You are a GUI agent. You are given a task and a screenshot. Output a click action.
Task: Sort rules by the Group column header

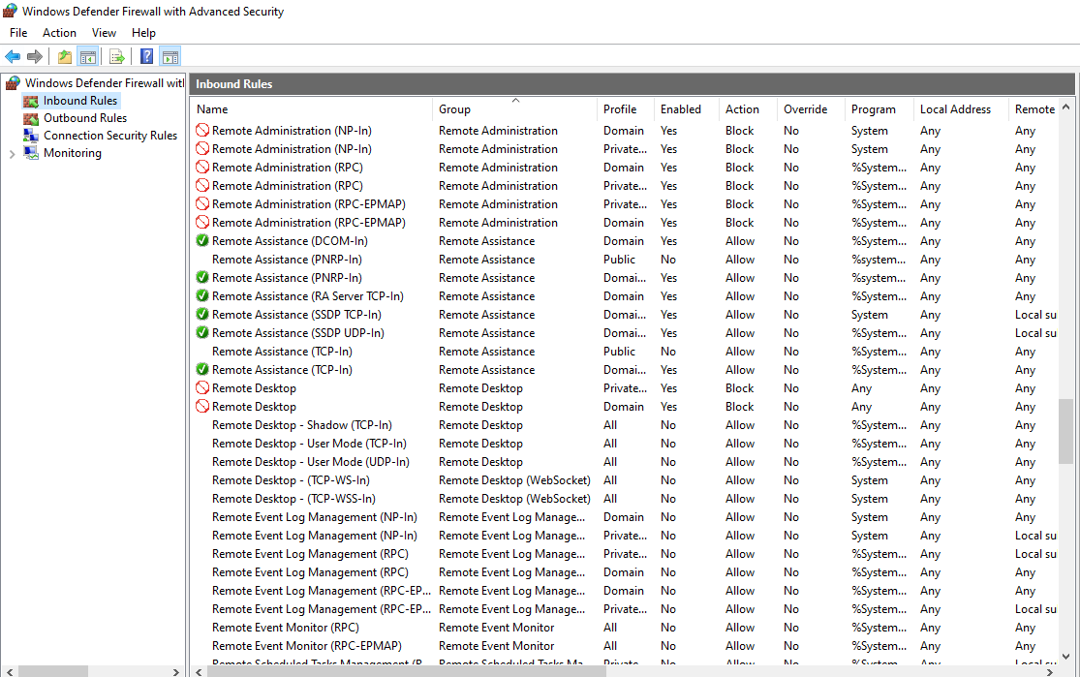(x=455, y=109)
